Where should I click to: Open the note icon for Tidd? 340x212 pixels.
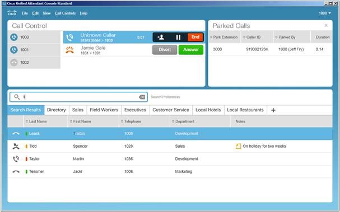(238, 146)
